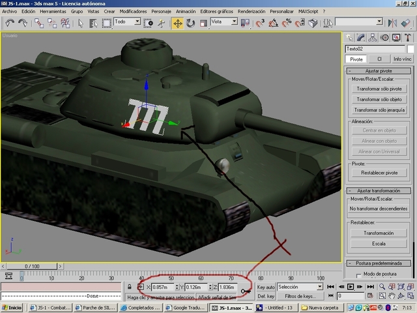Open the Mirror Selected Objects tool
This screenshot has width=417, height=313.
[x=392, y=23]
